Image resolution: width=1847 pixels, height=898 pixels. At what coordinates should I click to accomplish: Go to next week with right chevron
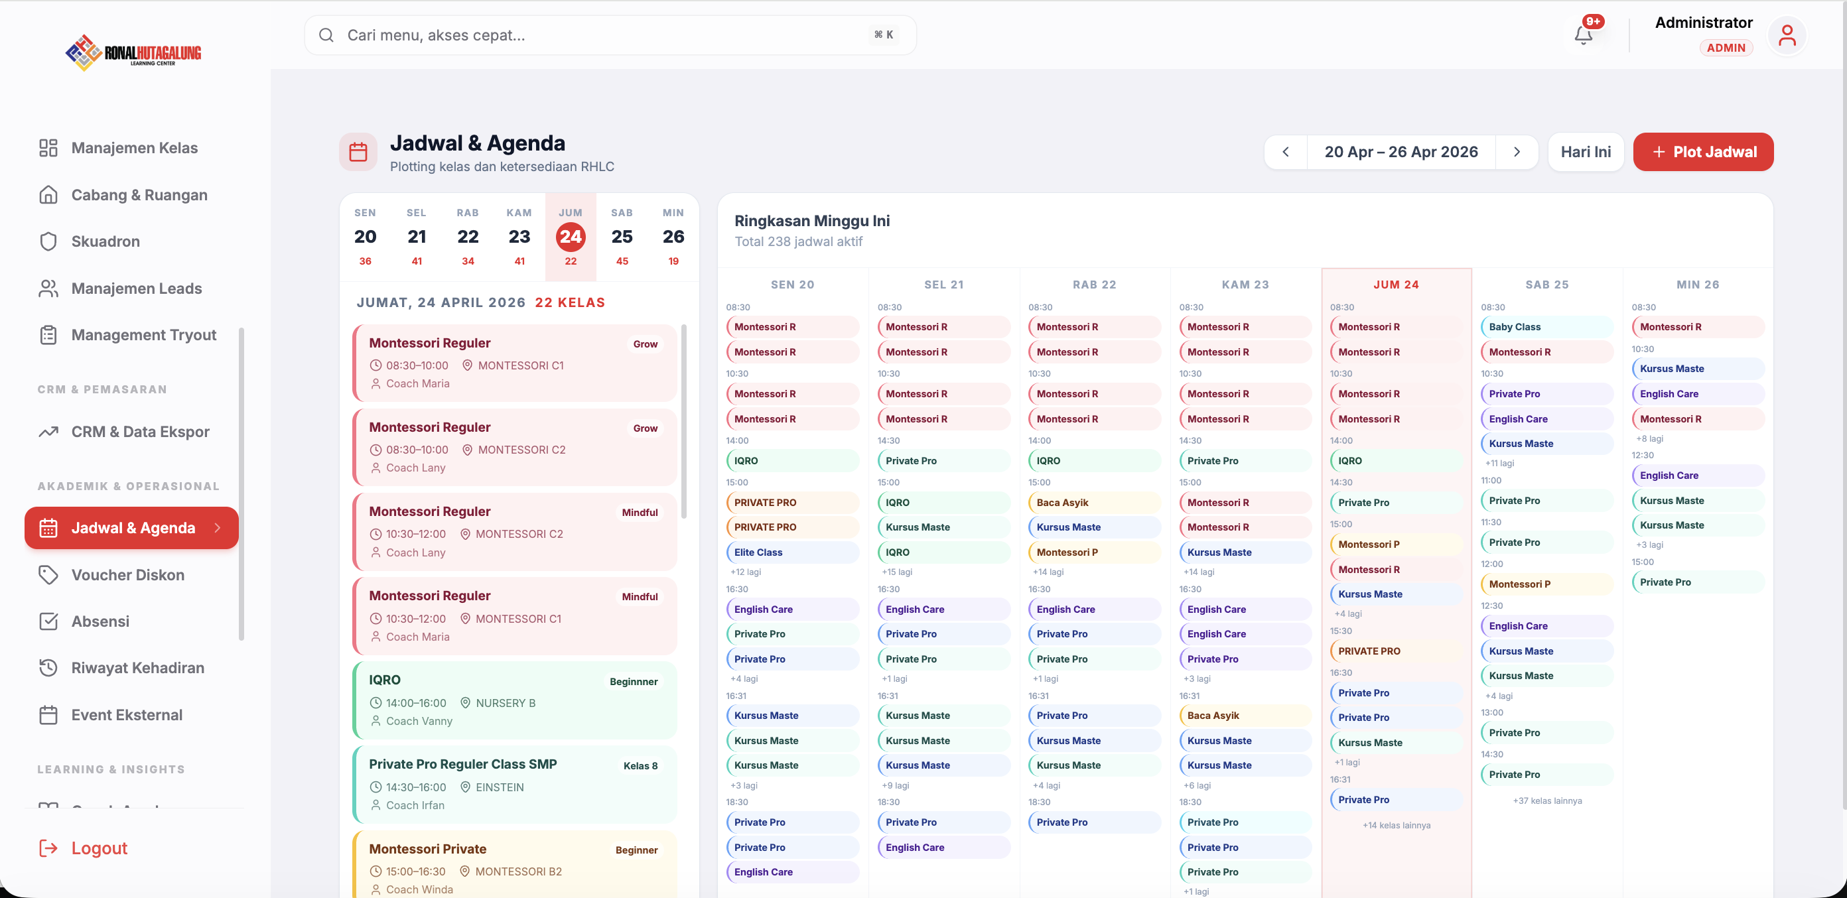pos(1517,152)
